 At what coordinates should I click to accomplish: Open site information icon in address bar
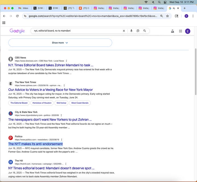[25, 16]
